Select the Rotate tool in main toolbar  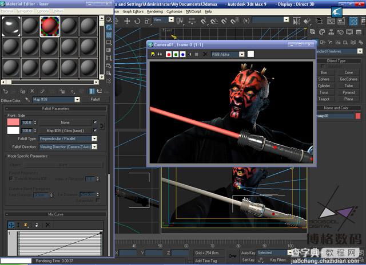point(137,21)
